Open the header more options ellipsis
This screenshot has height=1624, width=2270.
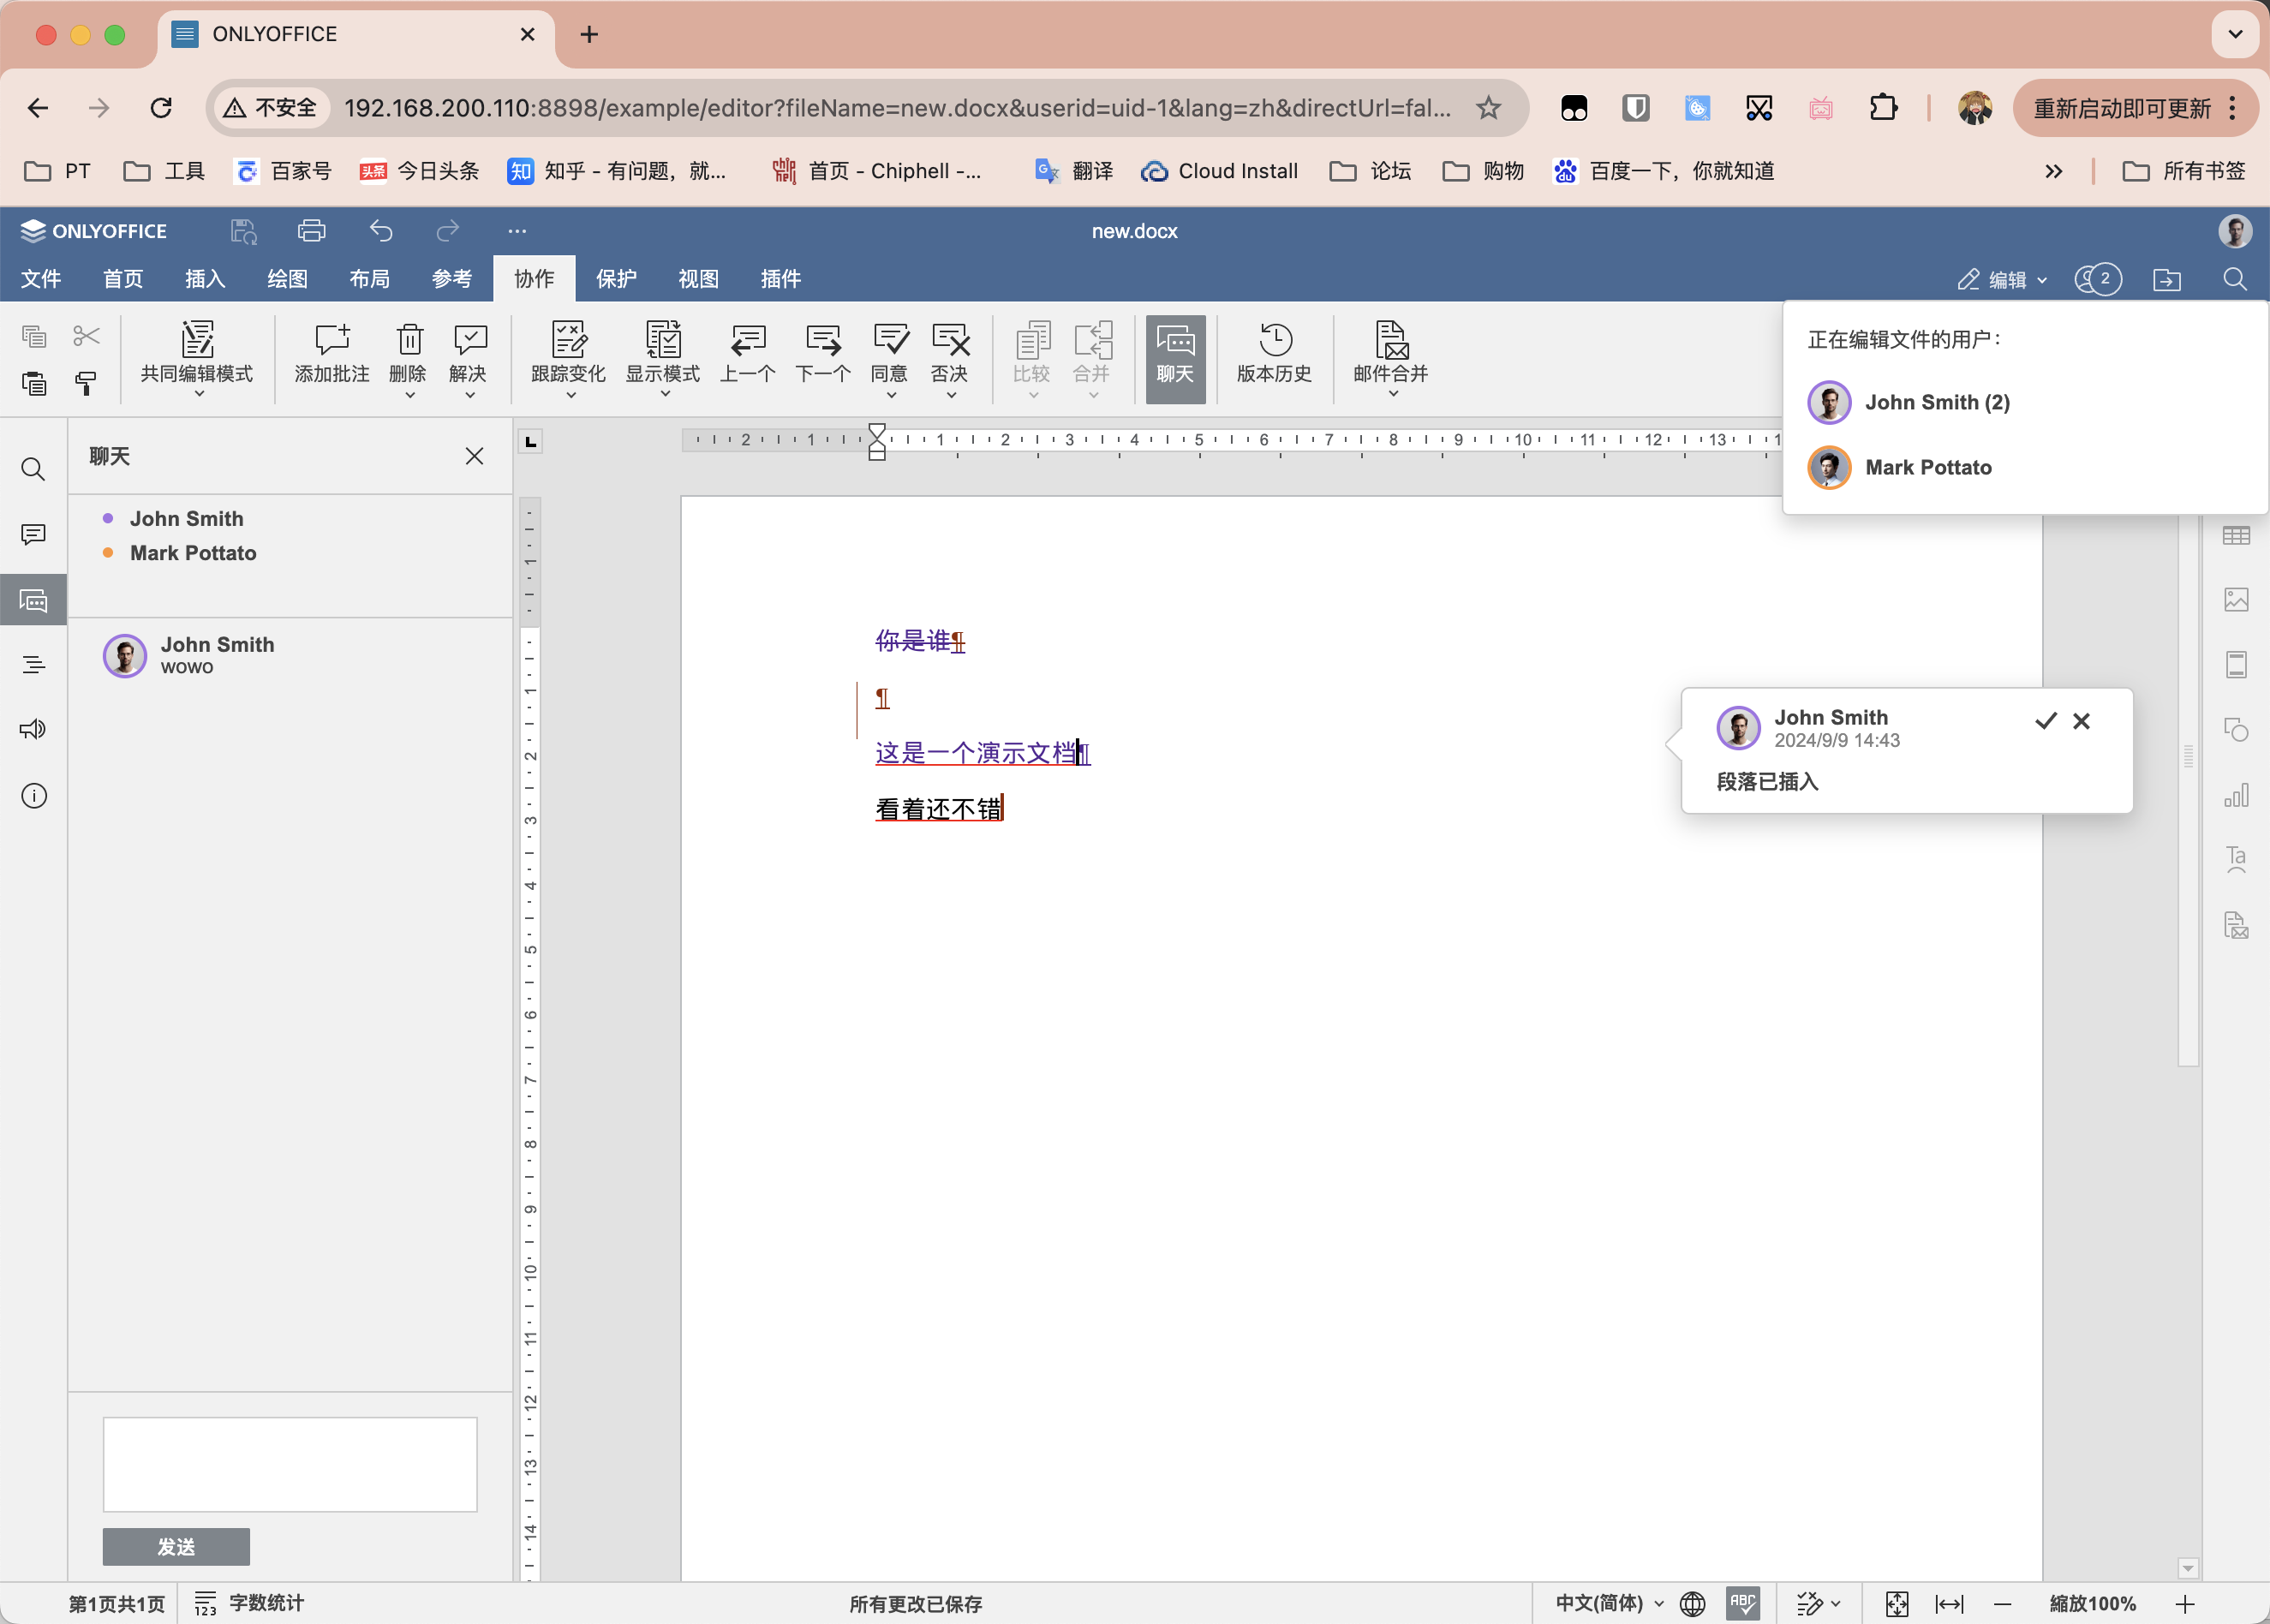(x=517, y=231)
